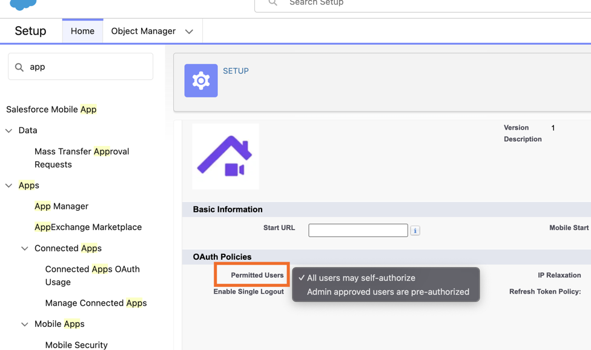Image resolution: width=591 pixels, height=350 pixels.
Task: Click the Connected Apps section label
Action: click(68, 248)
